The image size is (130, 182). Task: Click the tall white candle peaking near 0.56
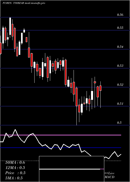(10, 26)
